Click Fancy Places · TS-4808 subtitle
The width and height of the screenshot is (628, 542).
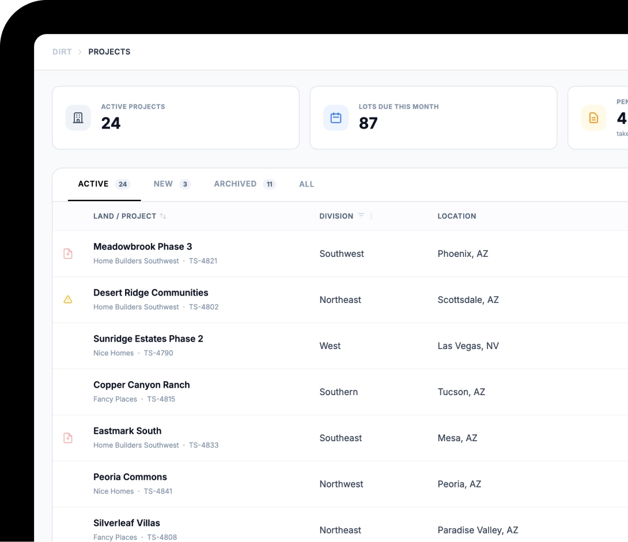(135, 537)
